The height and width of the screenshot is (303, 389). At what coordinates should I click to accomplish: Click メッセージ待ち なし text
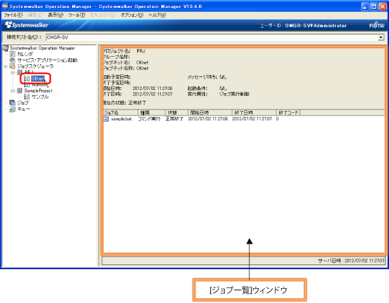point(223,77)
